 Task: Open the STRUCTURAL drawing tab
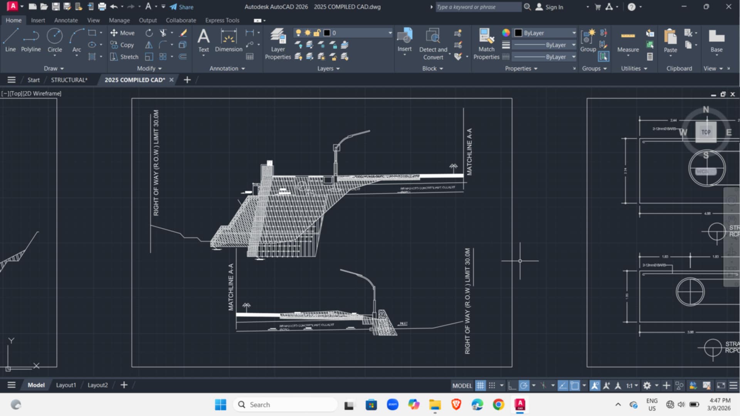point(69,80)
